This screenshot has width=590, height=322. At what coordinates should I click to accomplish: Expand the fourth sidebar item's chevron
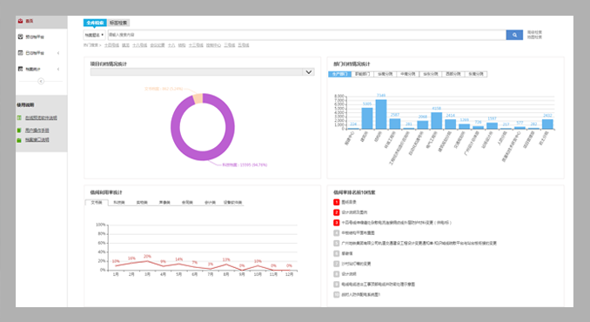coord(58,70)
